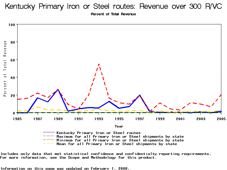Image resolution: width=227 pixels, height=170 pixels.
Task: Click the red dashed line peak at 1993
Action: point(99,64)
